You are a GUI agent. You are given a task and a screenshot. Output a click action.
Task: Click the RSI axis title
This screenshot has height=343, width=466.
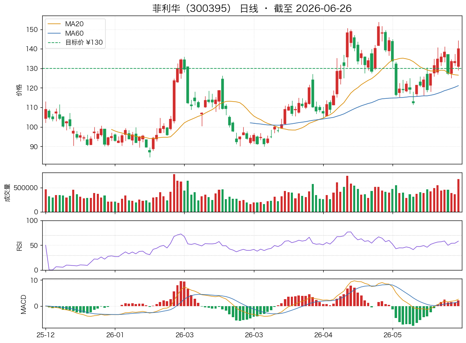coord(19,246)
